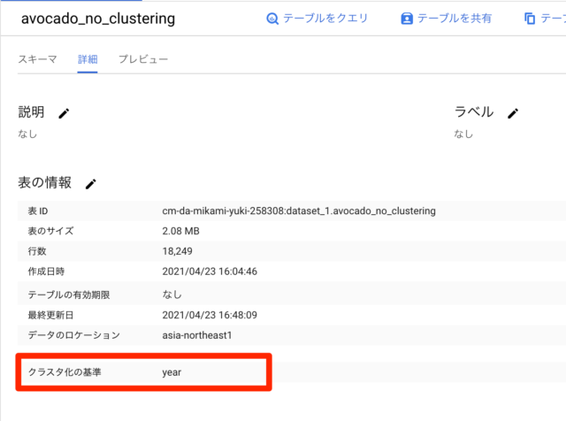
Task: Open the プレビュー tab
Action: click(143, 59)
